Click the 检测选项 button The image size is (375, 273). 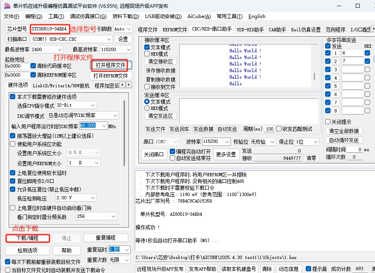point(28,250)
